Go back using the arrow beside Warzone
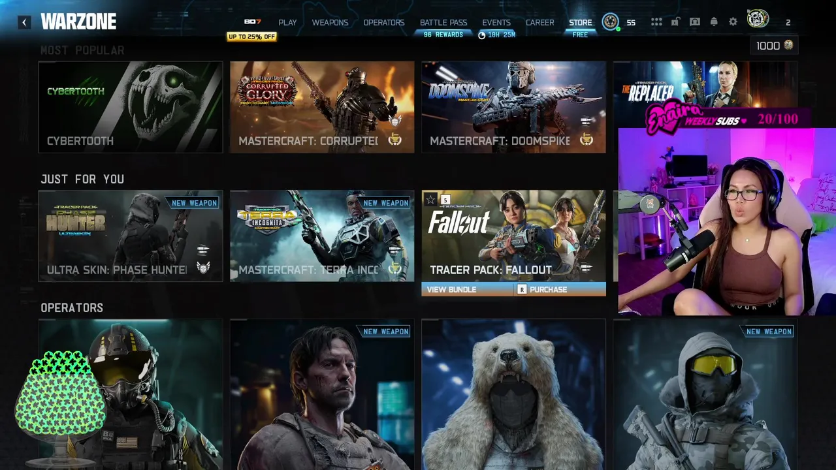Image resolution: width=836 pixels, height=470 pixels. (x=24, y=22)
